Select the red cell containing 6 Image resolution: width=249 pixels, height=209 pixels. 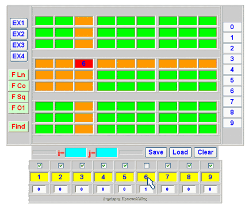(x=84, y=64)
